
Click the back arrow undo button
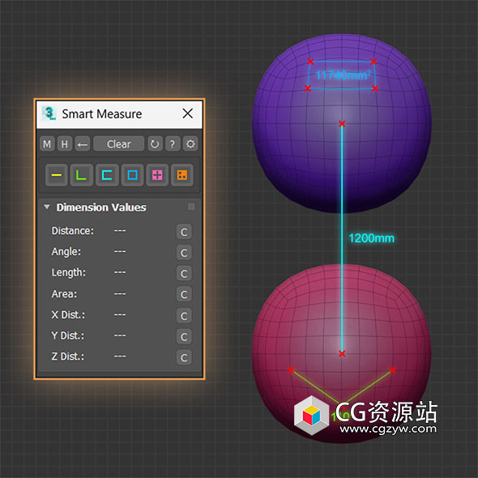point(83,144)
